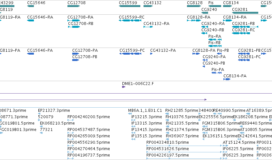Select the RP004334810.5prime long feature
272x160 pixels.
pos(184,146)
